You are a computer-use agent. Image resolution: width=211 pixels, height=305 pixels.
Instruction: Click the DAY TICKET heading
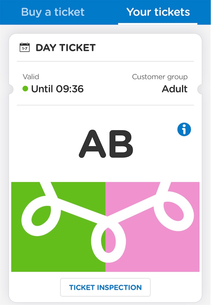tap(66, 48)
